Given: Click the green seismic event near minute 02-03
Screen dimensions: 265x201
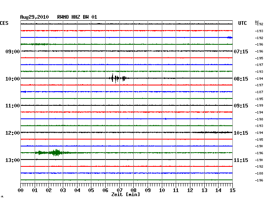Looking at the screenshot, I should 56,153.
